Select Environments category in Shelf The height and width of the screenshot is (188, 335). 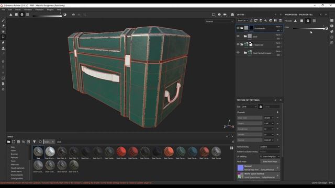click(x=17, y=175)
